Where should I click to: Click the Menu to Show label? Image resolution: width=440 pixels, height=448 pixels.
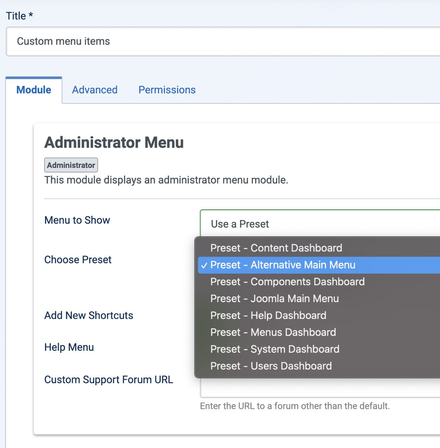click(77, 220)
